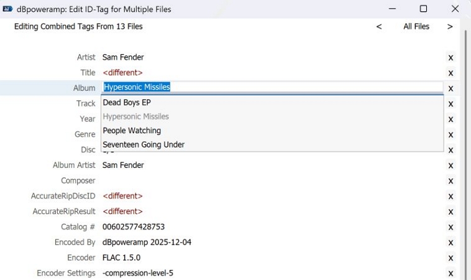471x280 pixels.
Task: Clear the Title tag with its X
Action: [x=450, y=73]
